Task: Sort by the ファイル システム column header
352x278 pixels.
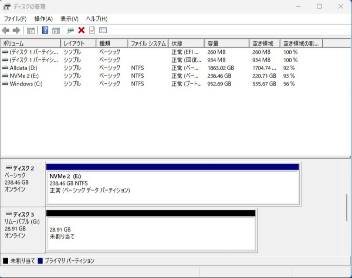Action: pos(148,44)
